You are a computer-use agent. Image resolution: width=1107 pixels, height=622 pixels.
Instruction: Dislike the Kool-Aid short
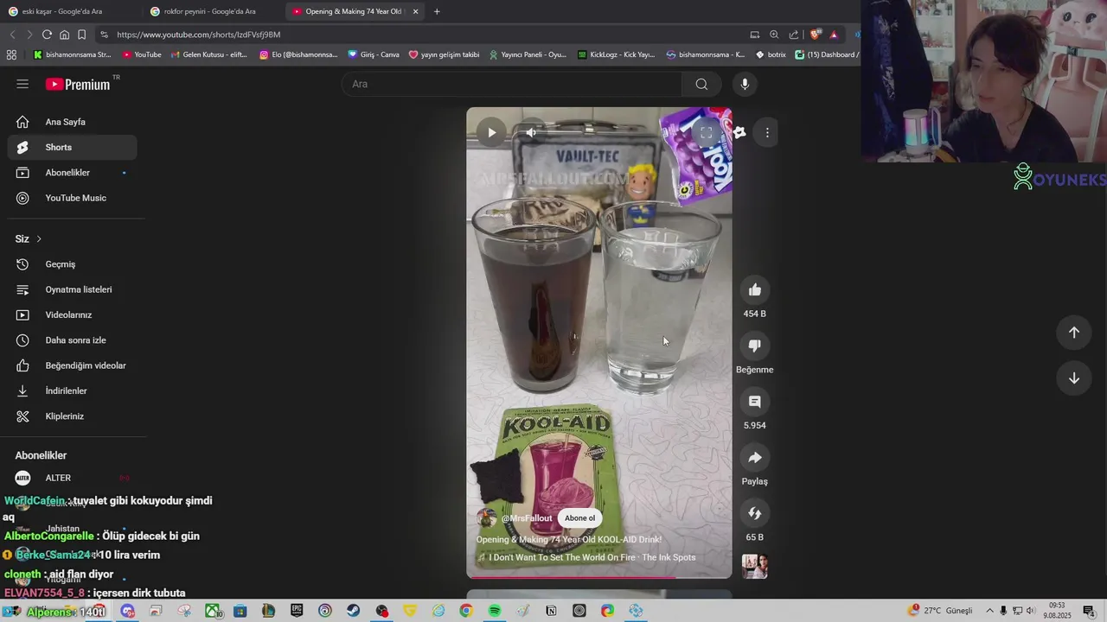(x=754, y=346)
